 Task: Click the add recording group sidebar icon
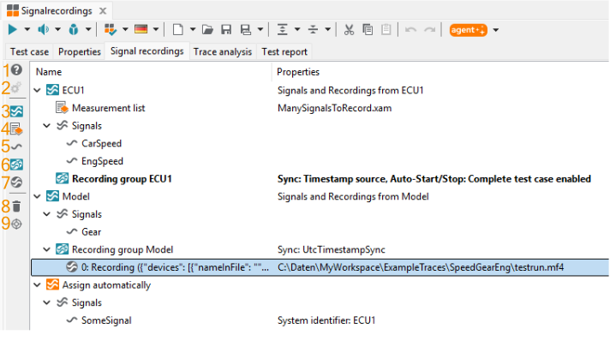coord(16,165)
